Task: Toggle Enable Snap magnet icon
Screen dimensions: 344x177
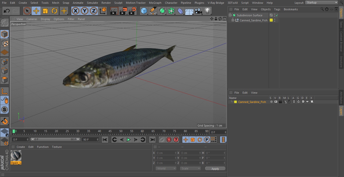Action: coord(5,121)
